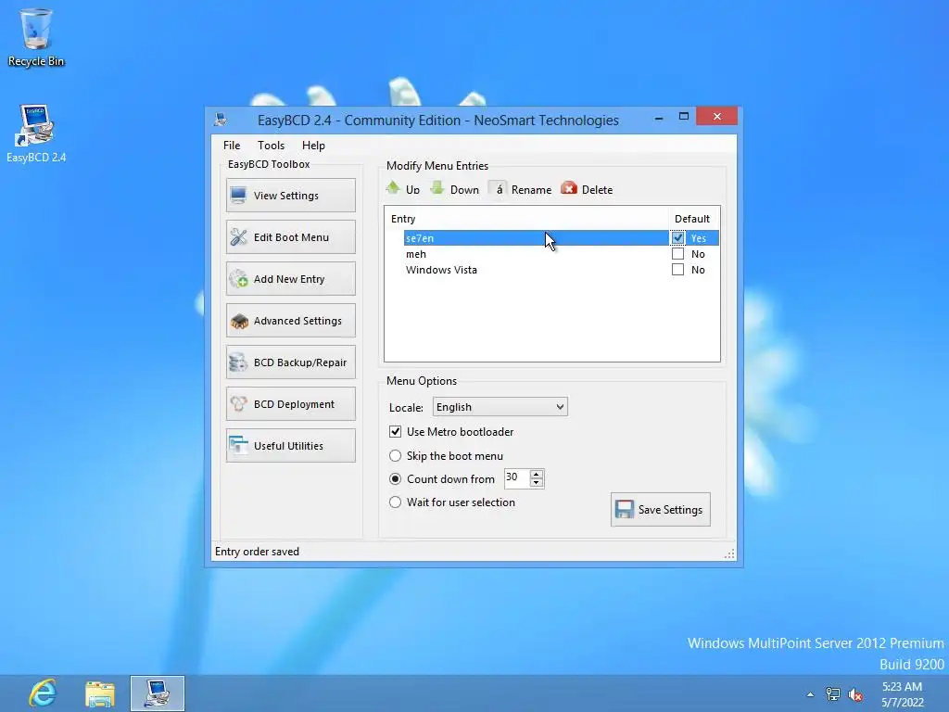Click the countdown seconds input field
This screenshot has width=949, height=712.
pos(516,478)
